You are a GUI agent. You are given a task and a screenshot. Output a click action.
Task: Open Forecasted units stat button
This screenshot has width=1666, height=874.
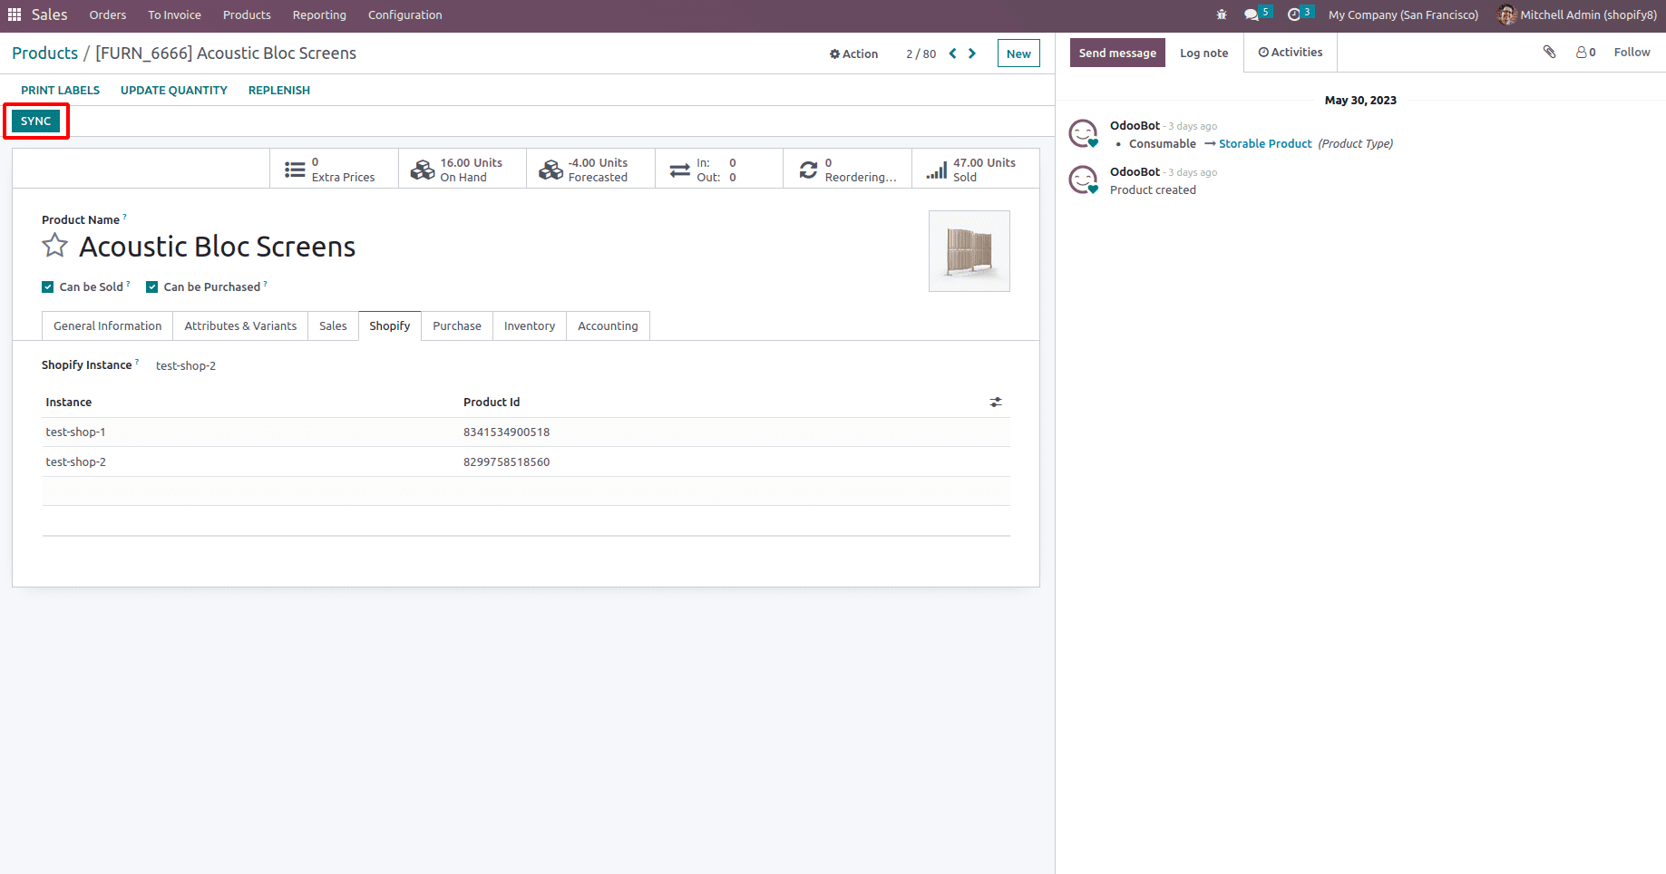590,170
